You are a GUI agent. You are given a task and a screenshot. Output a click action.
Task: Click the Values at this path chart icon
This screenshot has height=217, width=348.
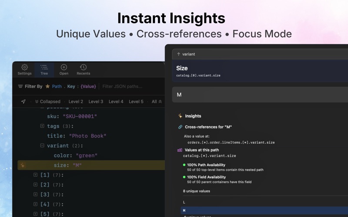pyautogui.click(x=180, y=150)
